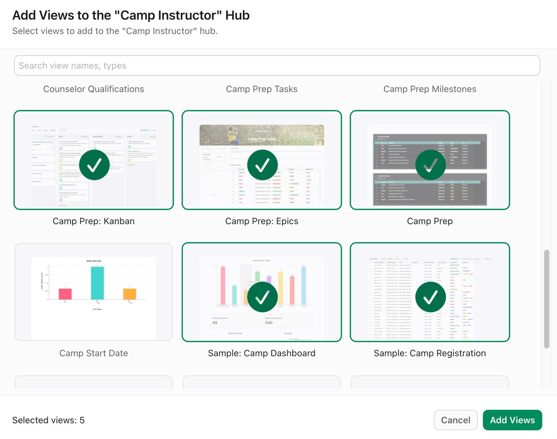
Task: Click the scrollbar on the right edge
Action: 547,299
